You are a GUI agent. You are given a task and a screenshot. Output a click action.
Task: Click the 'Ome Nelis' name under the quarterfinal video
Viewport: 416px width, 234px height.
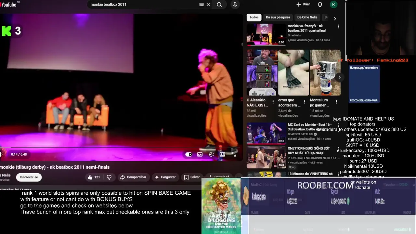pos(294,35)
